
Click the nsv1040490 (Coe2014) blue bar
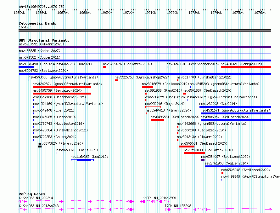coord(26,67)
